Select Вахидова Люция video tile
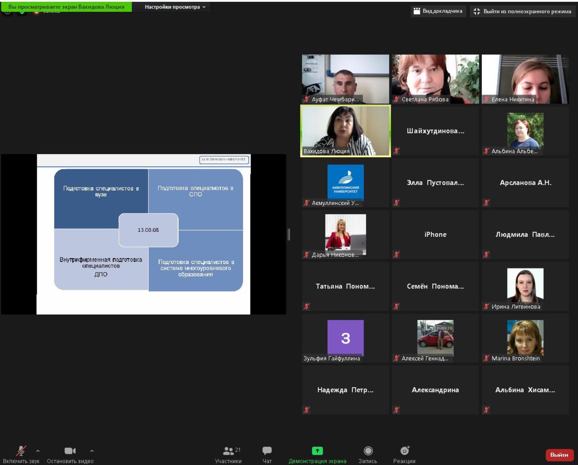Screen dimensions: 578x465 point(345,131)
